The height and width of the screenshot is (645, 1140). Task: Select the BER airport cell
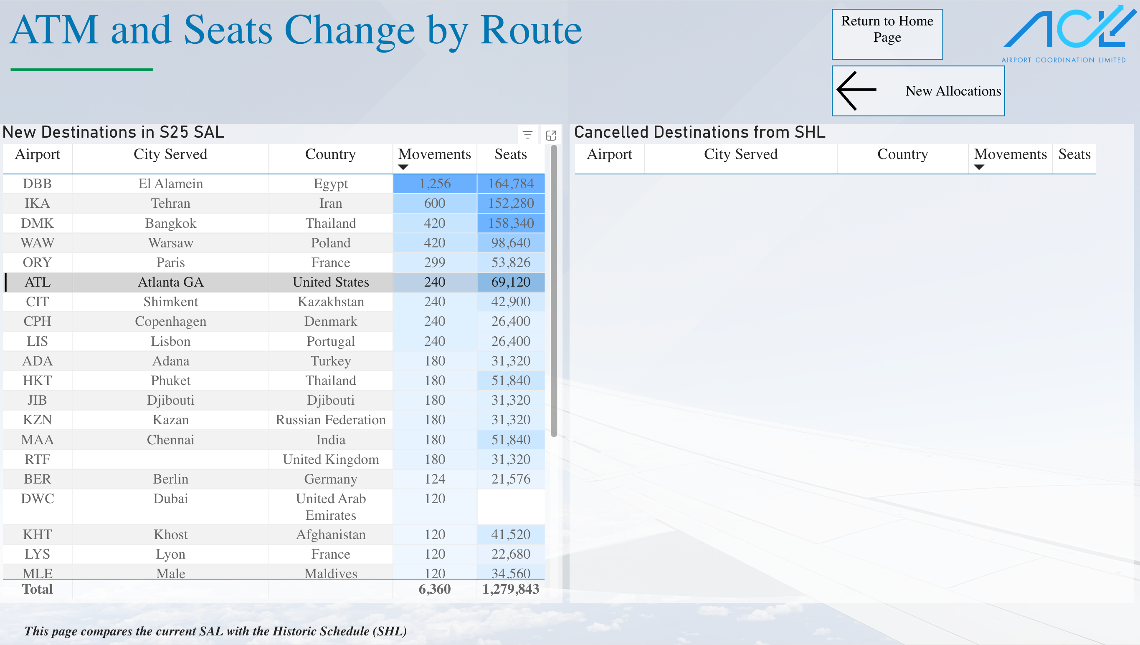[37, 479]
